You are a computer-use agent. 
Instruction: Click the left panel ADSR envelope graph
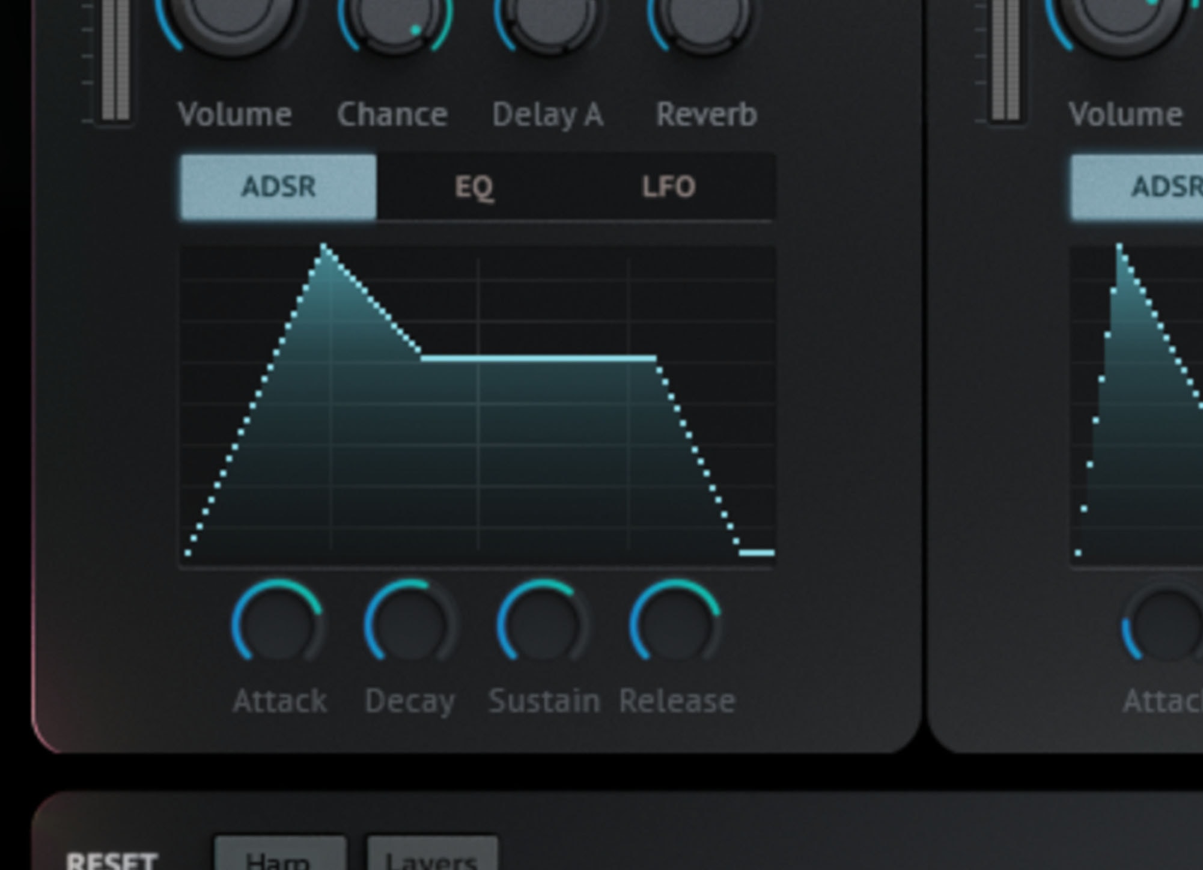coord(477,405)
